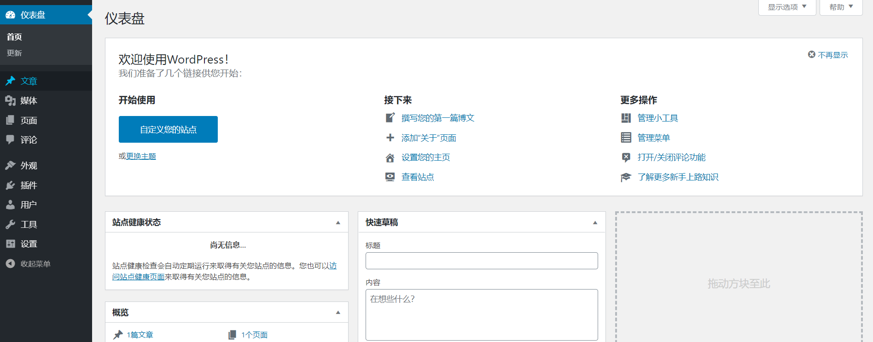Viewport: 873px width, 342px height.
Task: Click the settings icon beside 设置
Action: 10,244
